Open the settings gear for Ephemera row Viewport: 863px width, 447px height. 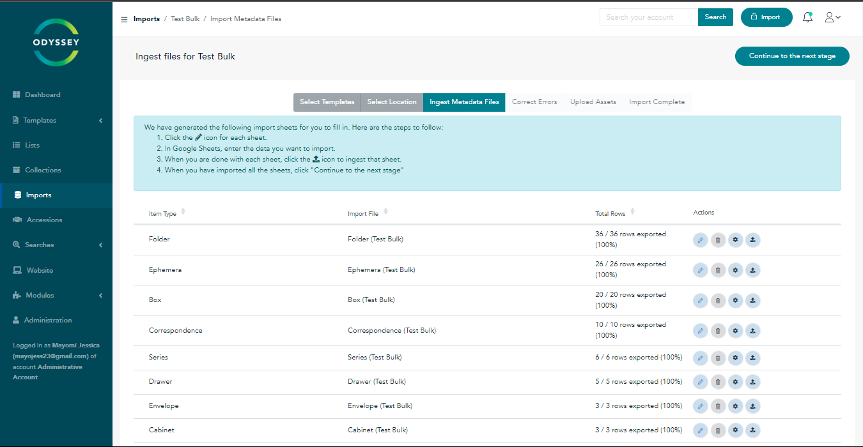click(x=735, y=270)
